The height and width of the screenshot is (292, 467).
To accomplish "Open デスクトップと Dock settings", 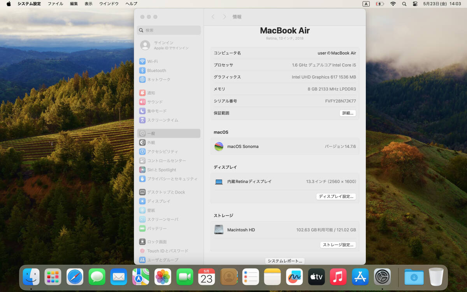I will 169,192.
